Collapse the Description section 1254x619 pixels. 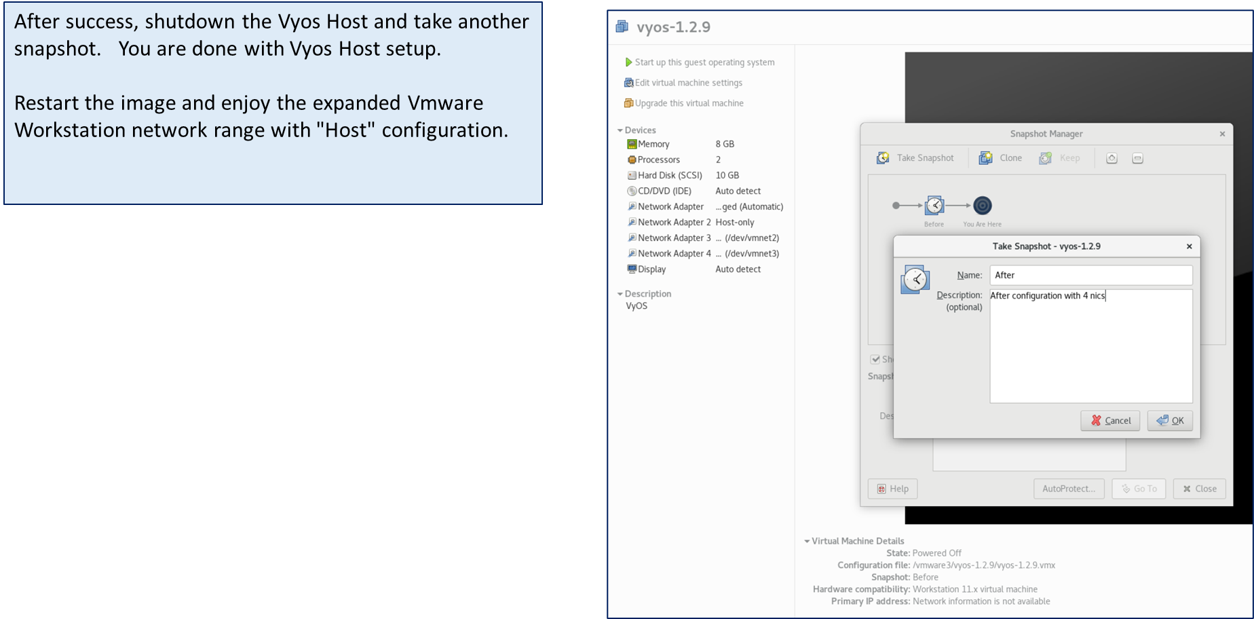pos(620,294)
